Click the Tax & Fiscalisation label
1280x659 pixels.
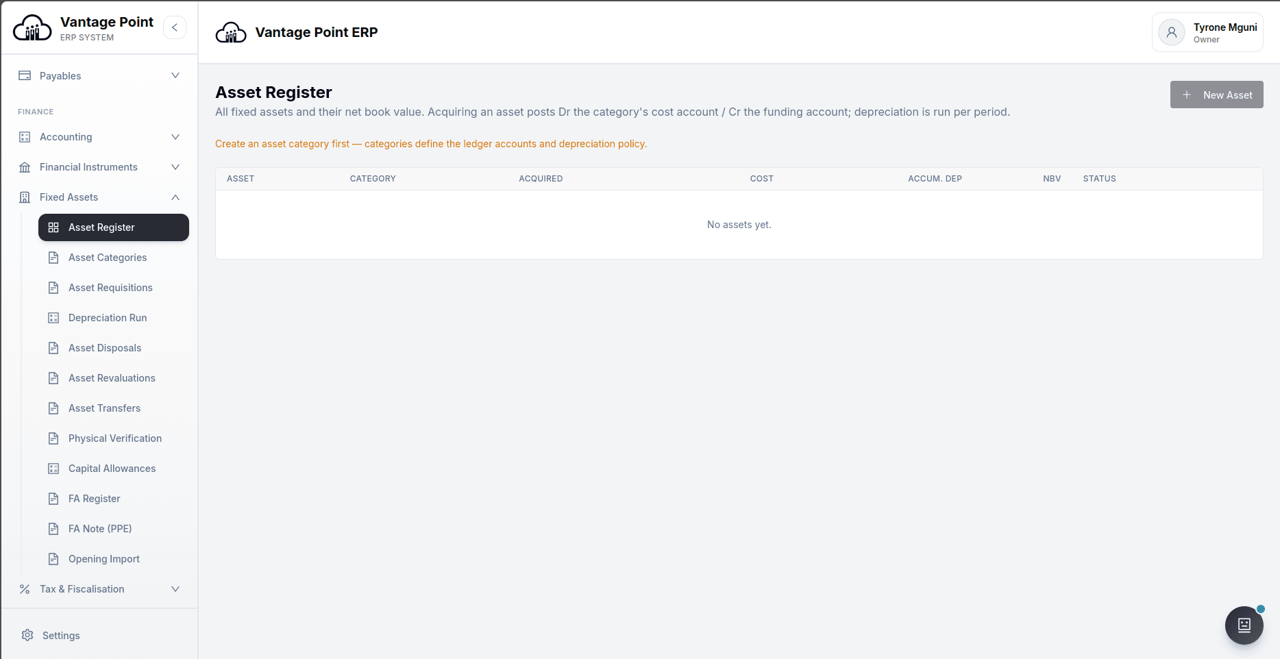tap(82, 589)
